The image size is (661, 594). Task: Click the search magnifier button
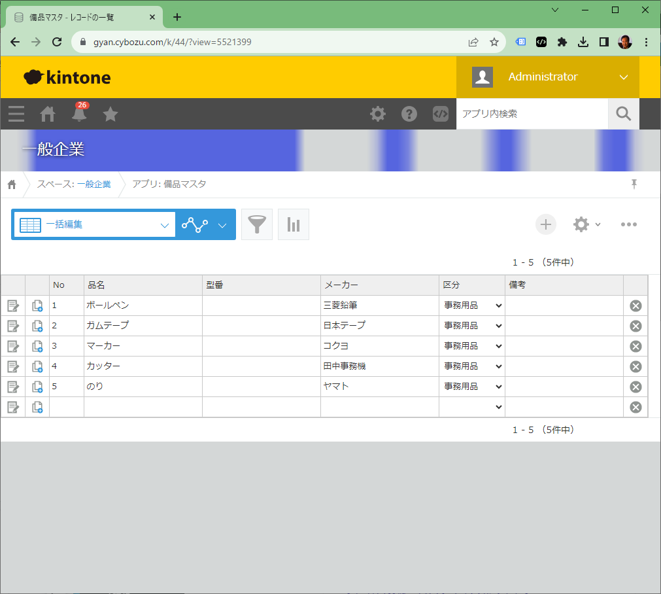(x=624, y=114)
